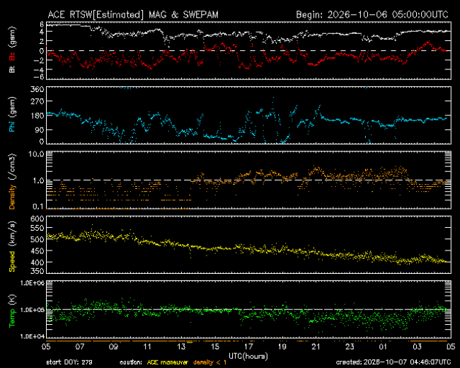Click the "360" tick on Phi axis
This screenshot has width=460, height=368.
tap(38, 89)
